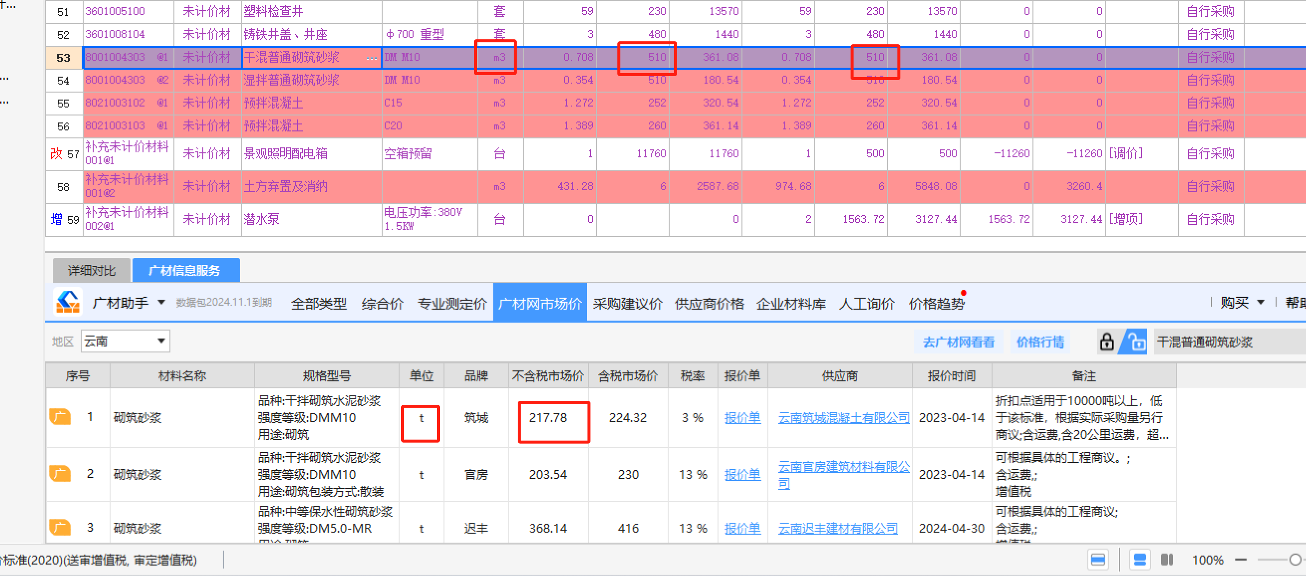Click the 含税市场价 column header
This screenshot has width=1306, height=576.
click(x=628, y=375)
